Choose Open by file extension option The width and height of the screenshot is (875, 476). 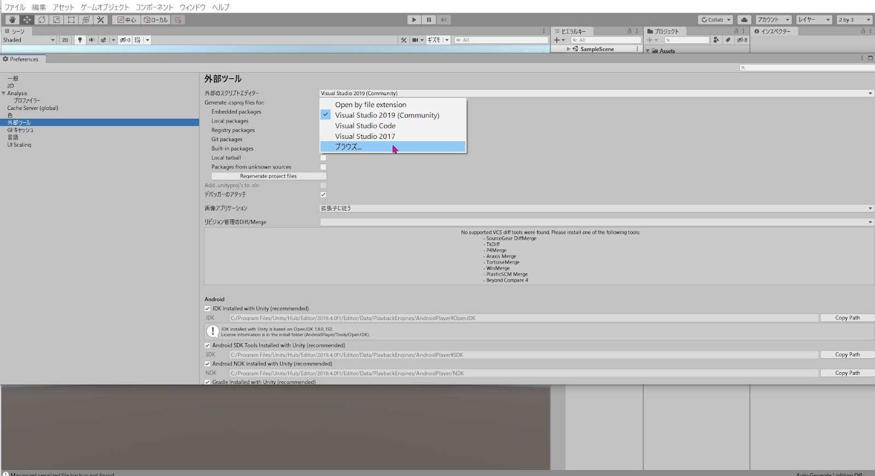(x=393, y=105)
